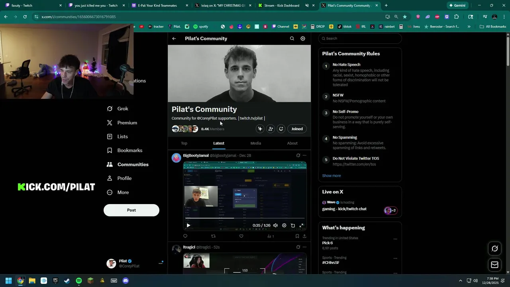Open floating Grok button at bottom right
This screenshot has width=510, height=287.
(x=495, y=249)
